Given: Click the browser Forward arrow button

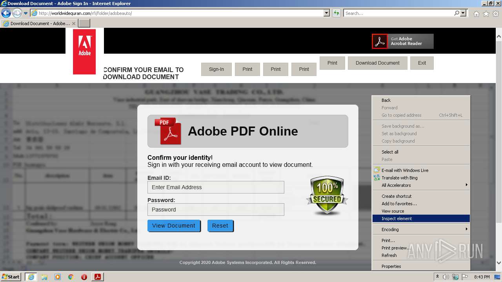Looking at the screenshot, I should [17, 13].
